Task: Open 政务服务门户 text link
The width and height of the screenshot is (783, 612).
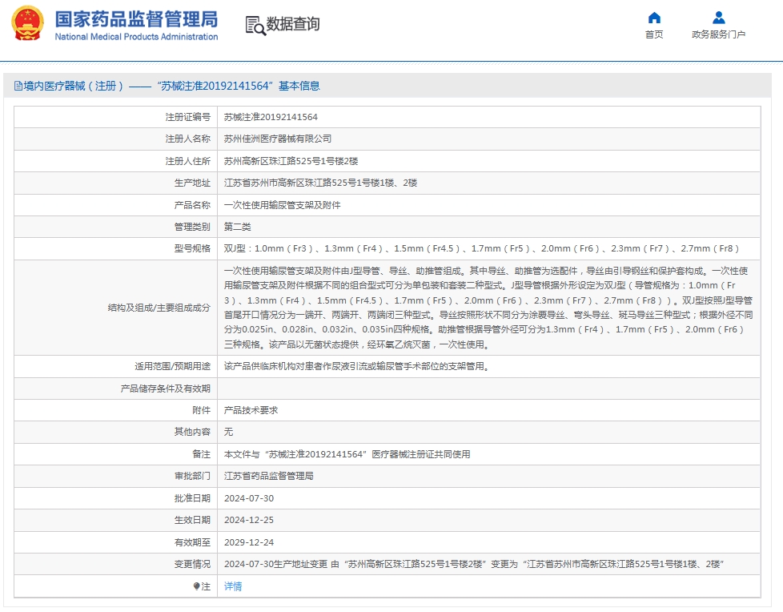Action: pos(719,34)
